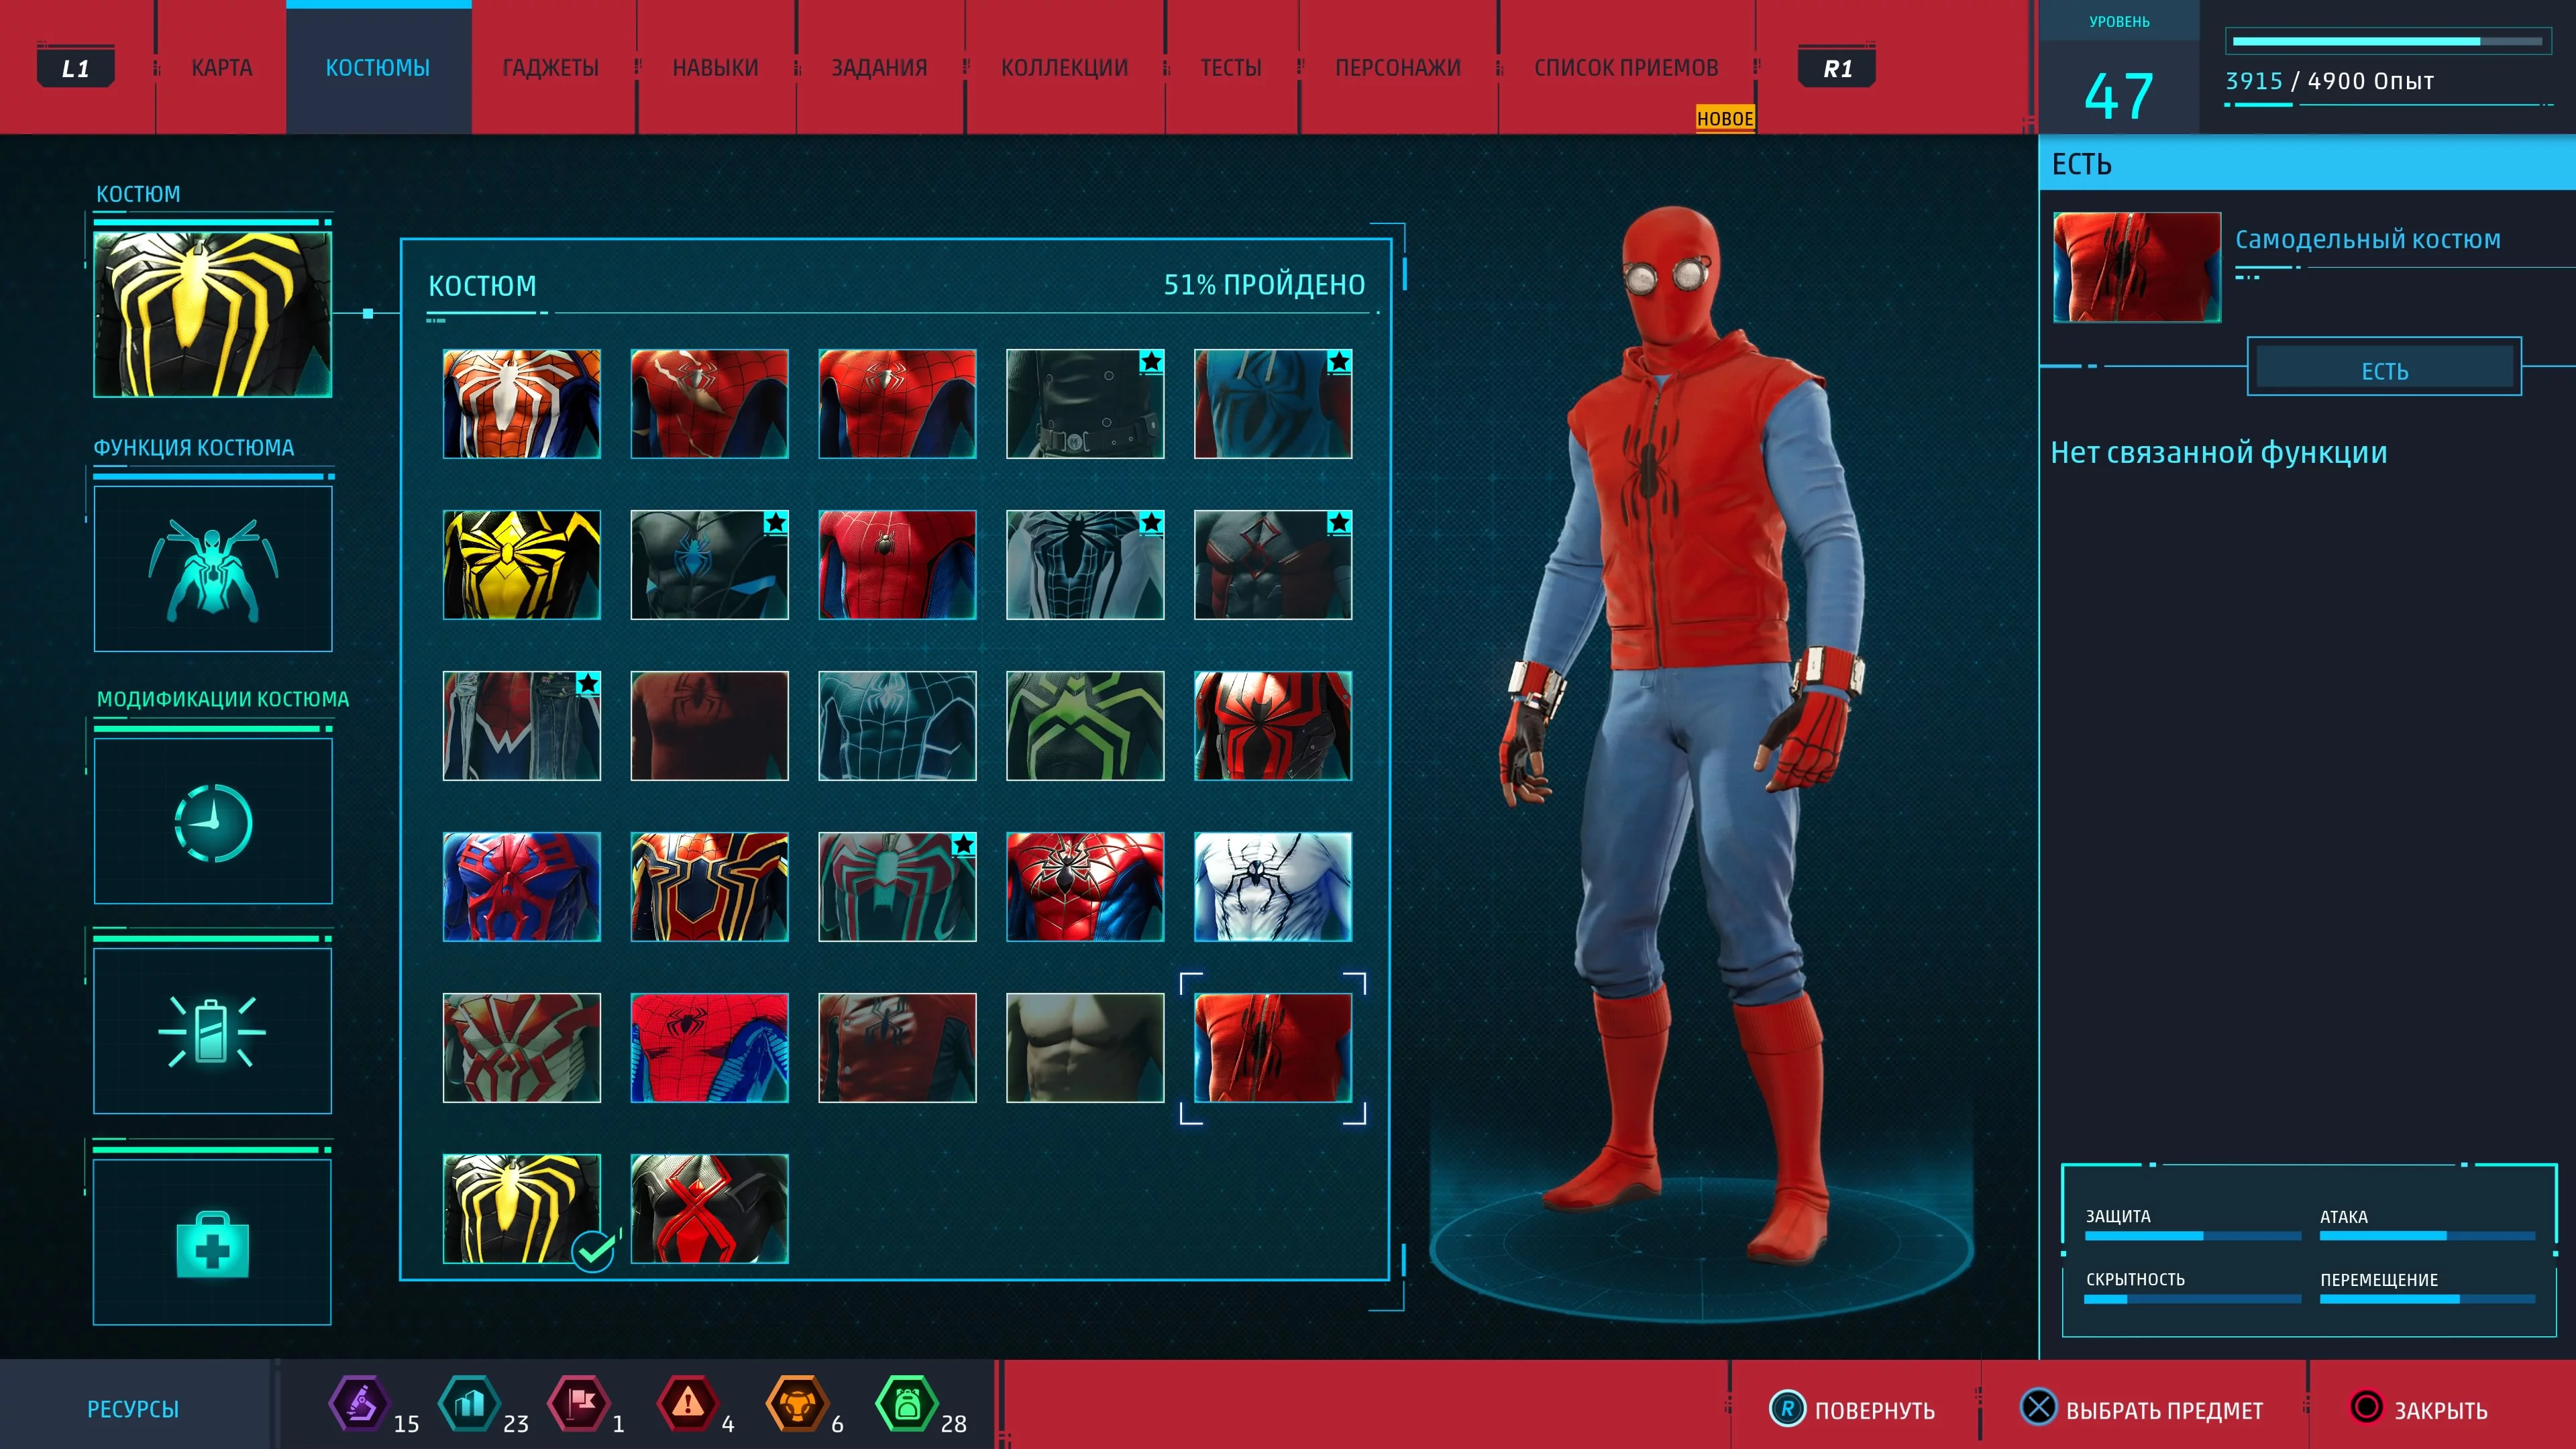Viewport: 2576px width, 1449px height.
Task: Choose the dark red jacket suit thumbnail
Action: (x=897, y=1048)
